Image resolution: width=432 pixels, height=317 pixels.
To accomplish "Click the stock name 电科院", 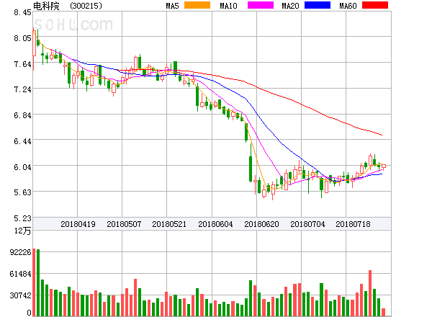I will (x=46, y=6).
